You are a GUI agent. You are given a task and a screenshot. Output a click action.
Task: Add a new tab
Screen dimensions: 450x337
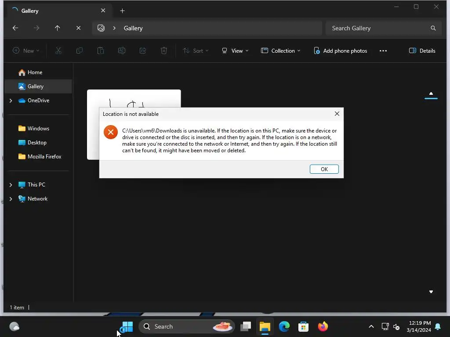tap(122, 11)
